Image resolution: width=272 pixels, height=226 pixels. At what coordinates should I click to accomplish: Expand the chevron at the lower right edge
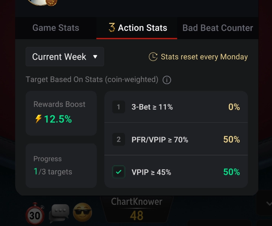[x=269, y=203]
